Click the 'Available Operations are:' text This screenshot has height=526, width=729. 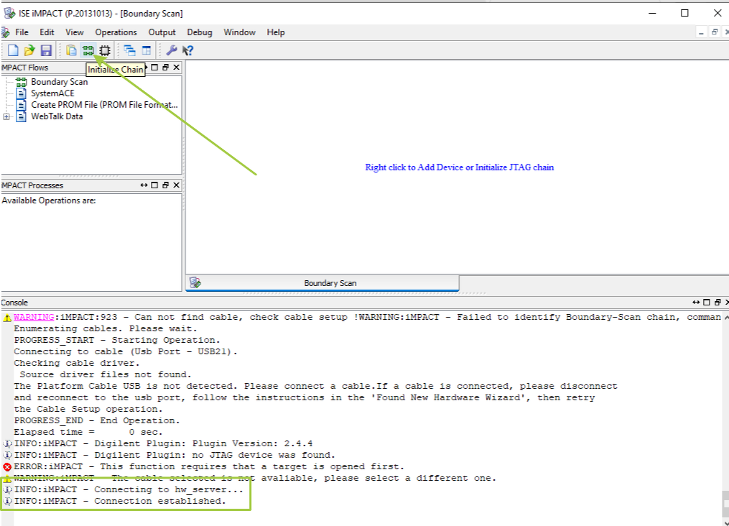click(x=49, y=200)
